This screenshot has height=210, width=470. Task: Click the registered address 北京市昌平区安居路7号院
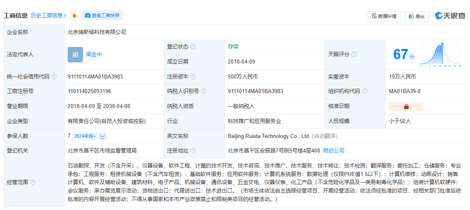pyautogui.click(x=274, y=151)
